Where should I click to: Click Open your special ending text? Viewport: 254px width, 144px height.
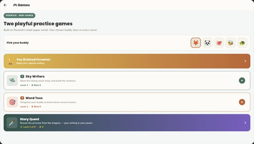pos(30,63)
